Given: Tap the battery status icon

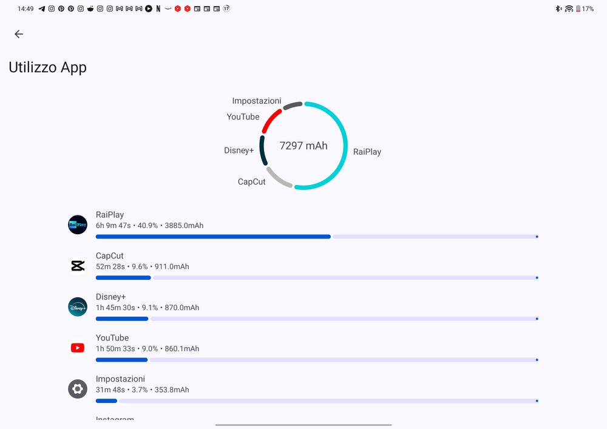Looking at the screenshot, I should click(578, 8).
